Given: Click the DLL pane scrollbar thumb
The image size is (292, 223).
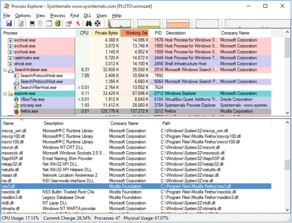Looking at the screenshot, I should (287, 165).
